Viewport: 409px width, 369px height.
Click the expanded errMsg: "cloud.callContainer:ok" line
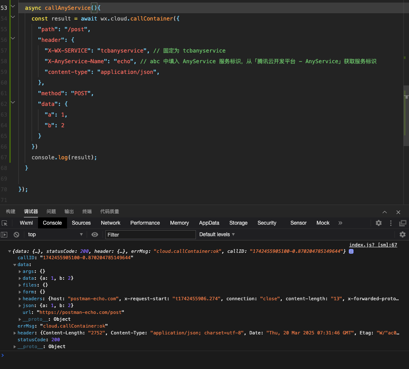coord(63,326)
